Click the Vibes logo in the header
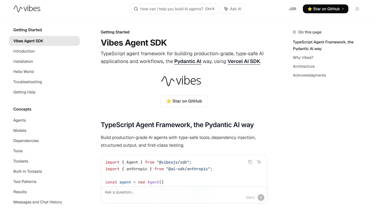The width and height of the screenshot is (375, 210). tap(27, 9)
